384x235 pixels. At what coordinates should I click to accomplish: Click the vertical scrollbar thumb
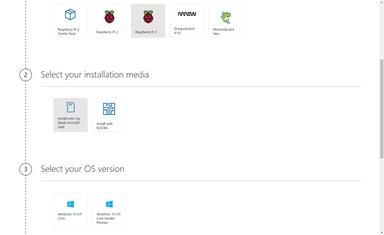(x=382, y=109)
